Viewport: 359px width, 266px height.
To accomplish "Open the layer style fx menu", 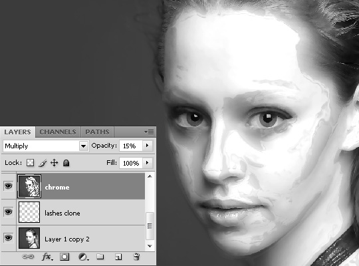I will 47,257.
